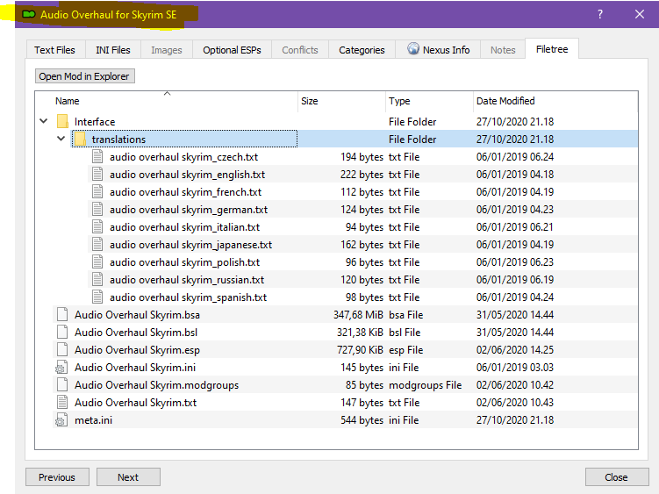This screenshot has height=494, width=659.
Task: Click the green mod icon in title bar
Action: [29, 15]
